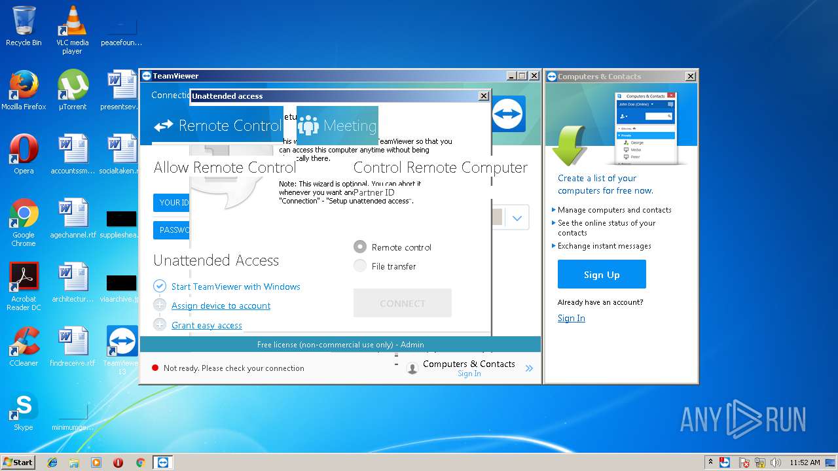Click Opera icon in taskbar
The image size is (838, 471).
pos(118,462)
